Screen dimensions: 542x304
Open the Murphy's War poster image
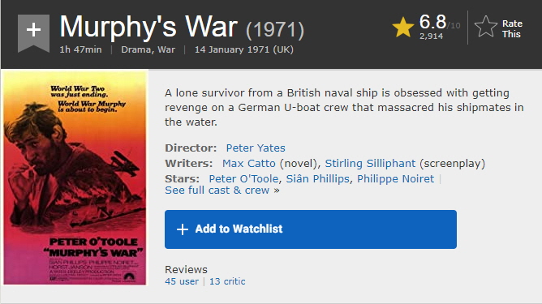coord(75,178)
